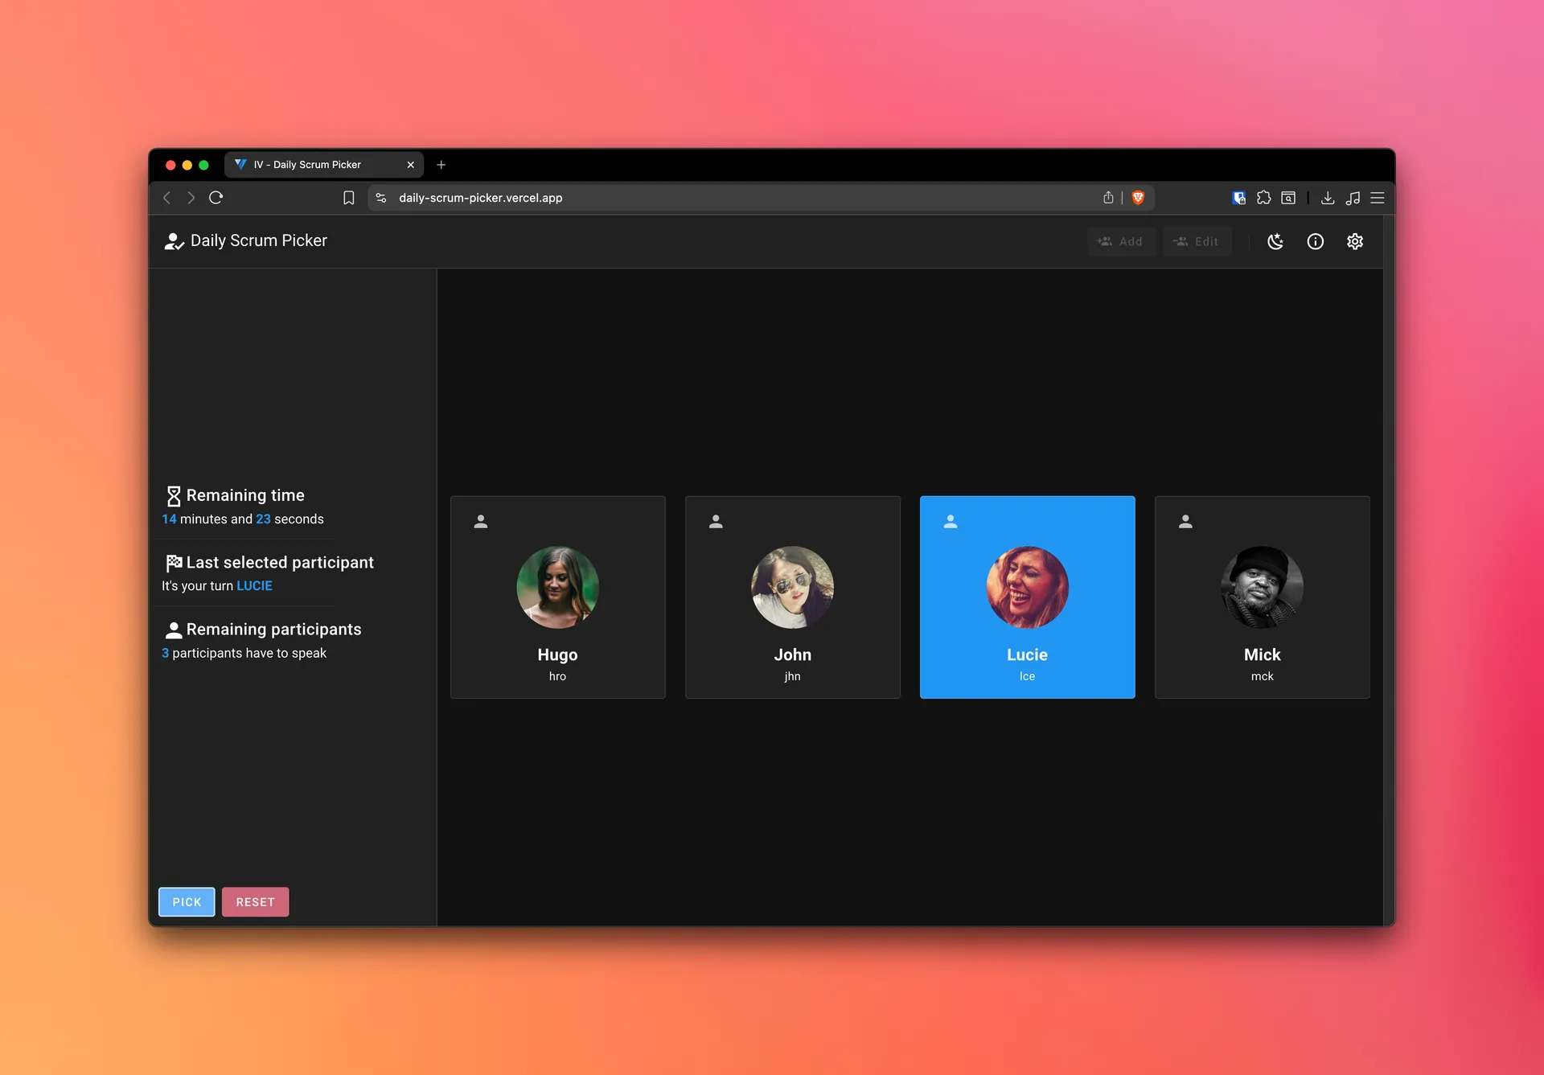Click the Edit participants button
This screenshot has height=1075, width=1544.
click(x=1197, y=241)
